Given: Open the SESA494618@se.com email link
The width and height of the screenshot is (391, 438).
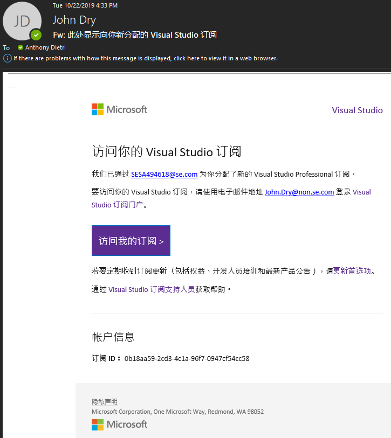Looking at the screenshot, I should 164,175.
